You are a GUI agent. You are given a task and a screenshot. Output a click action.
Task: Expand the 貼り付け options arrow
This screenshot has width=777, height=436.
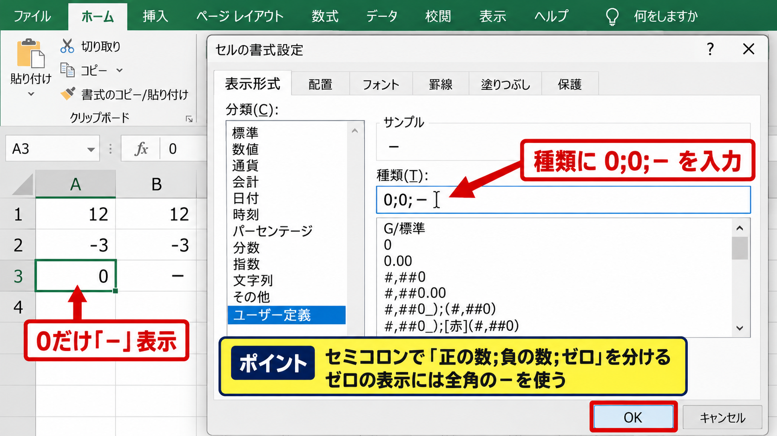[31, 94]
